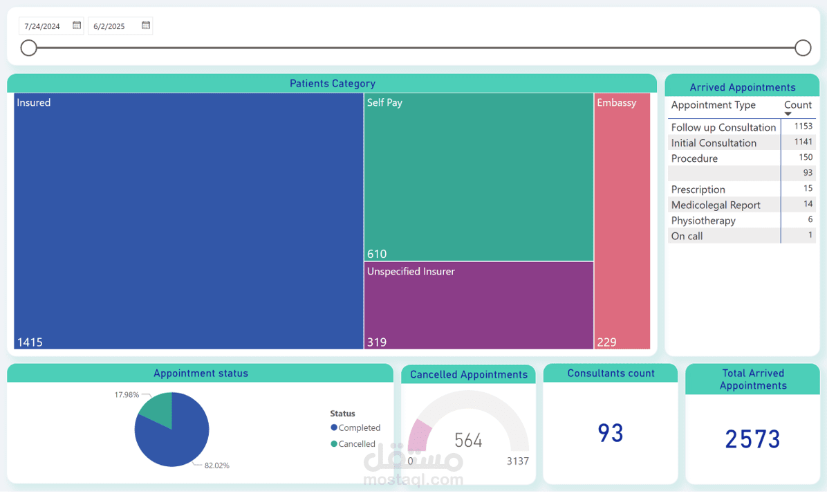Click the Total Arrived Appointments title
The width and height of the screenshot is (827, 498).
(752, 379)
